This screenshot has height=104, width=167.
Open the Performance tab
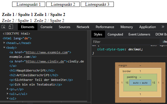point(105,27)
